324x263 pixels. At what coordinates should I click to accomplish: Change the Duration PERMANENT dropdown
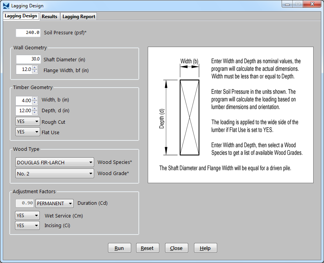tap(54, 203)
